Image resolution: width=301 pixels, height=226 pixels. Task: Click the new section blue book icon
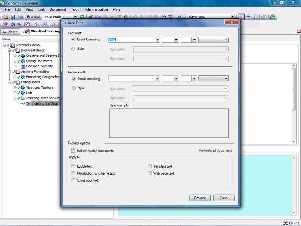tap(13, 24)
